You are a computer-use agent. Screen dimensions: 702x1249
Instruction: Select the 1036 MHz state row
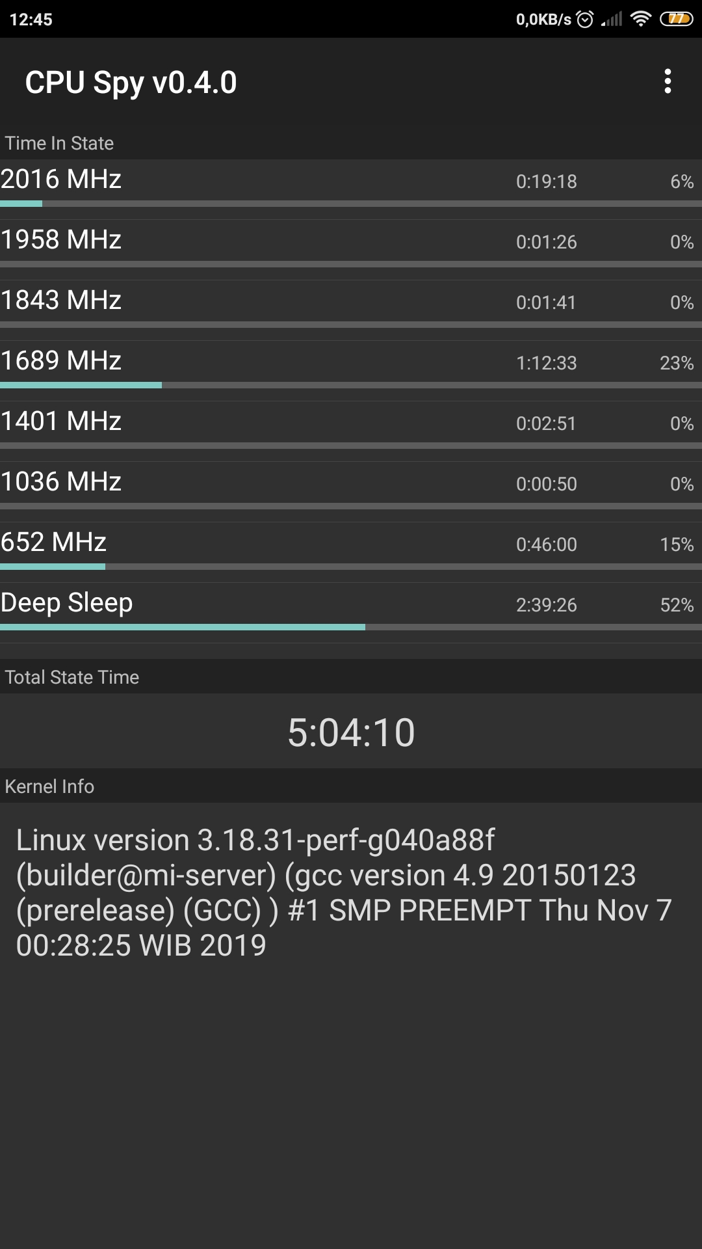[x=351, y=483]
